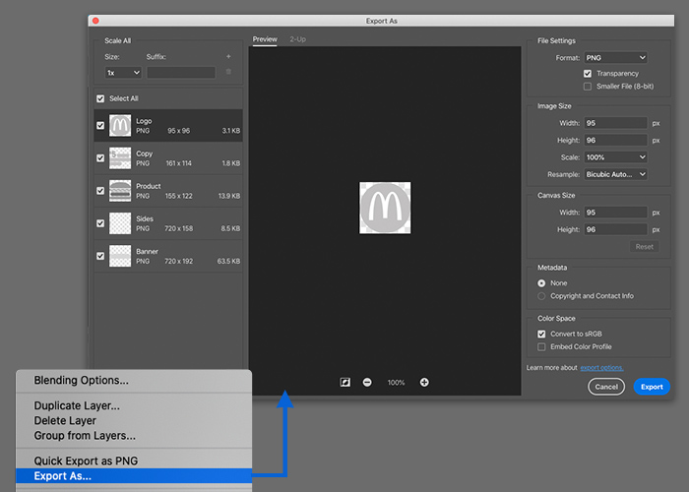The image size is (689, 492).
Task: Close the Export As dialog
Action: (x=95, y=21)
